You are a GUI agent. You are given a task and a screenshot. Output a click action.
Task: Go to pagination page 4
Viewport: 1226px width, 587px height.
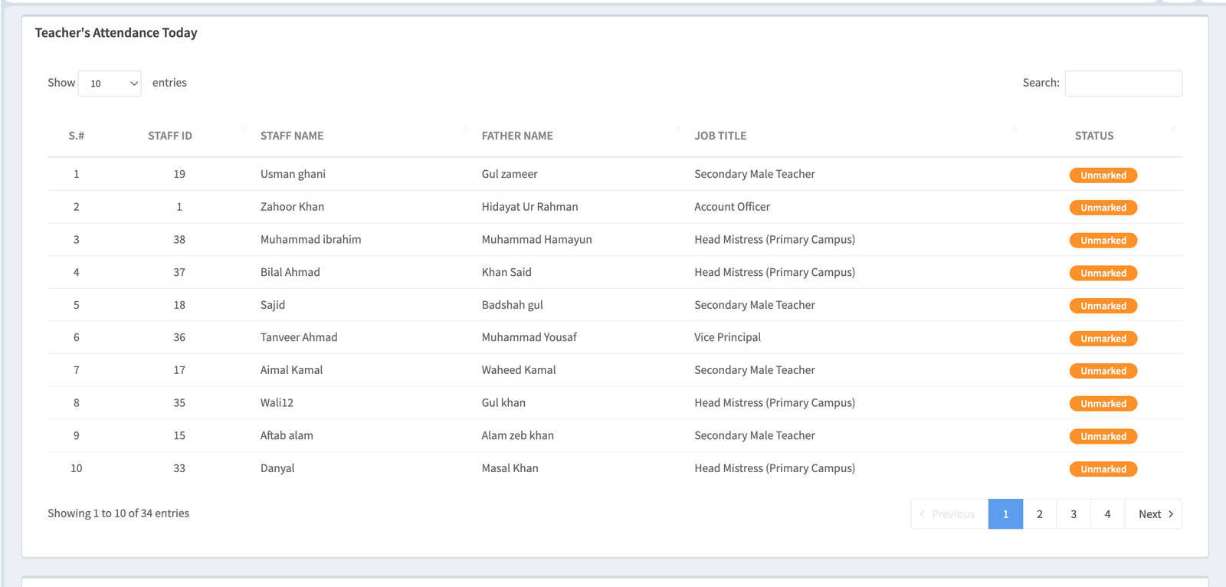point(1107,514)
